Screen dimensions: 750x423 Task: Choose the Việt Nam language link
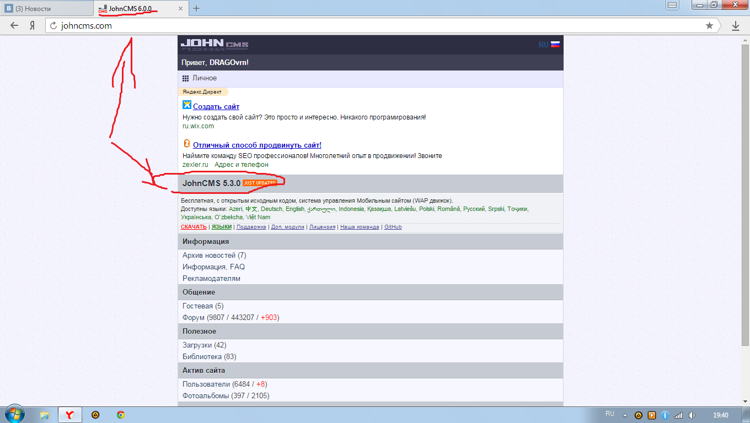click(258, 217)
